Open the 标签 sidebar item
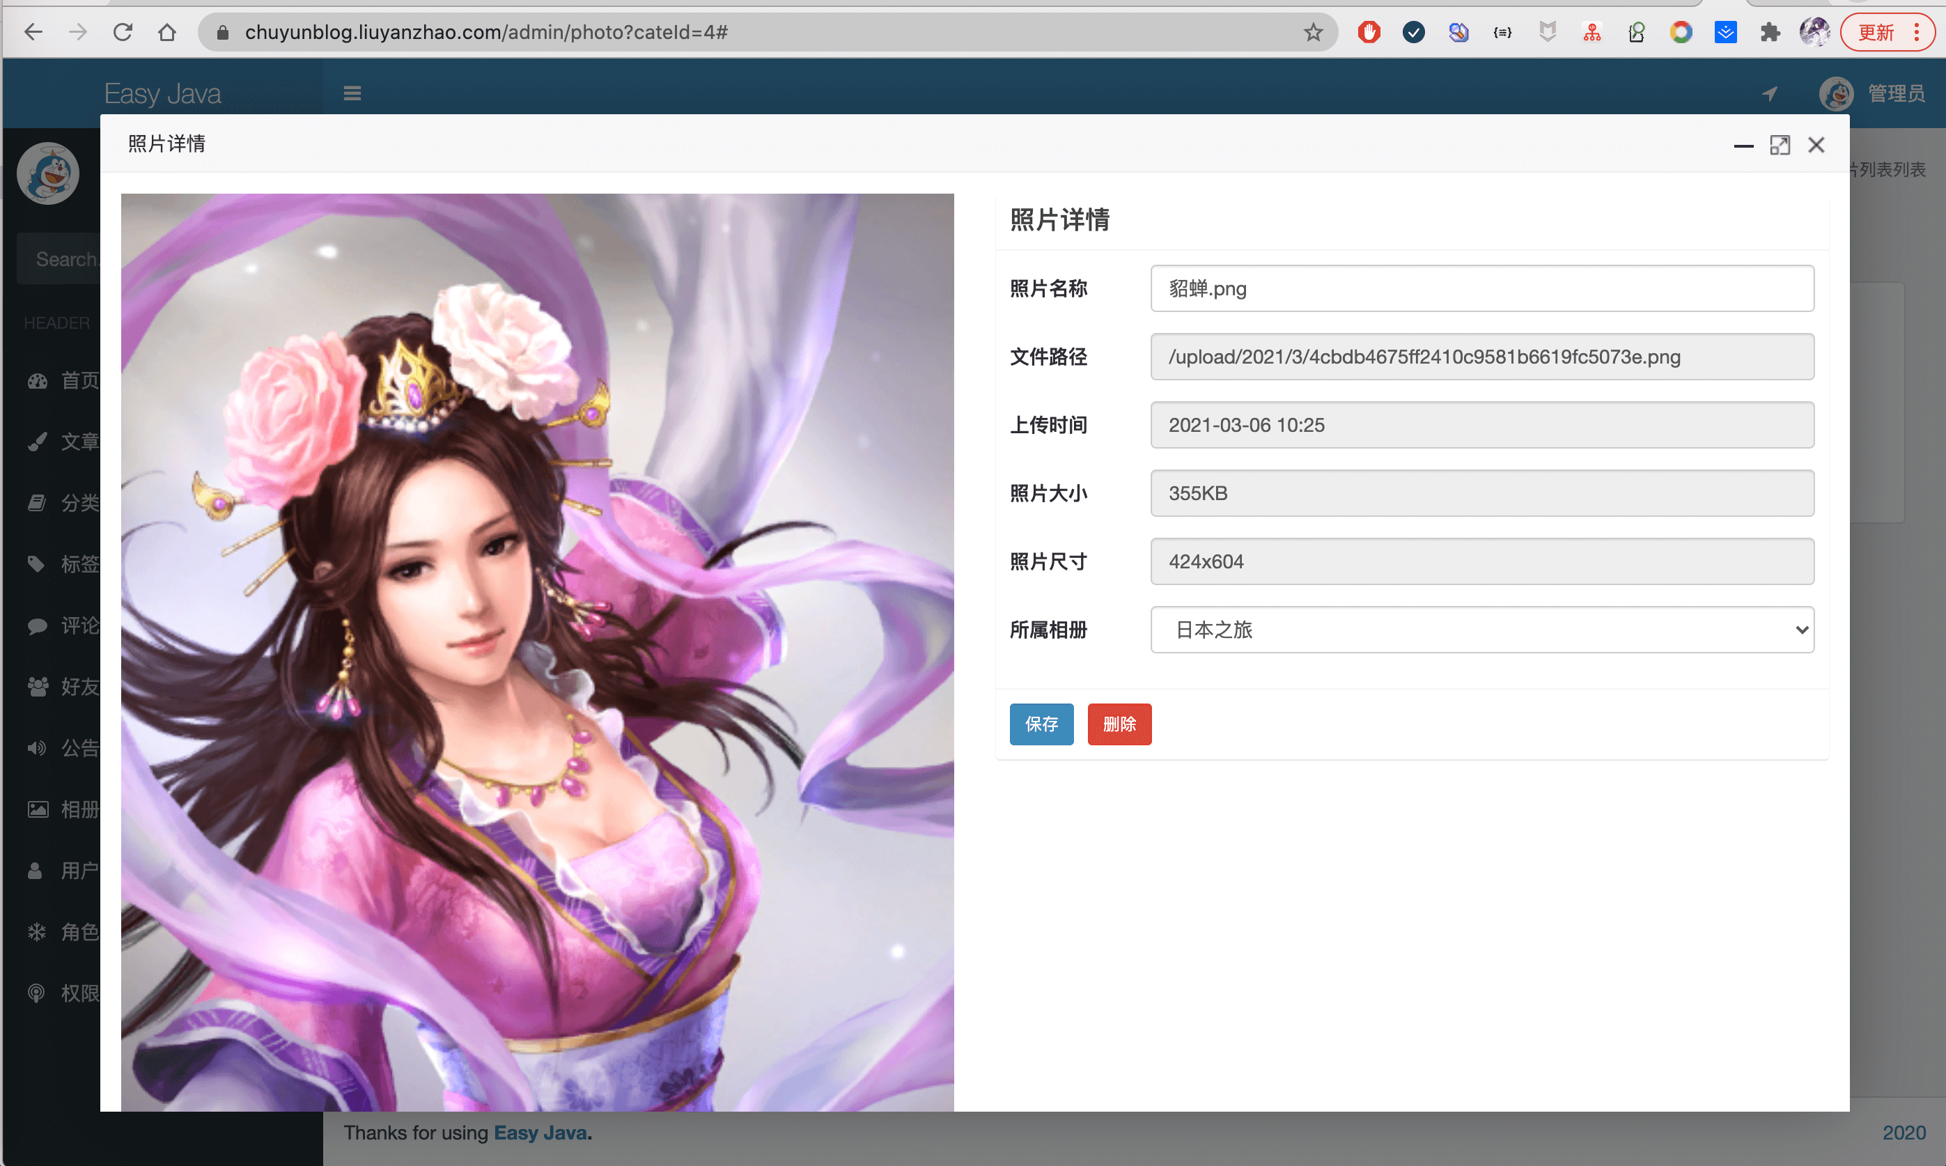The image size is (1946, 1166). 63,565
